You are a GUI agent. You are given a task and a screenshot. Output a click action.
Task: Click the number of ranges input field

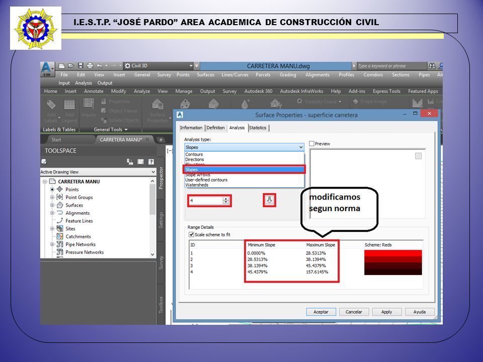pyautogui.click(x=206, y=201)
